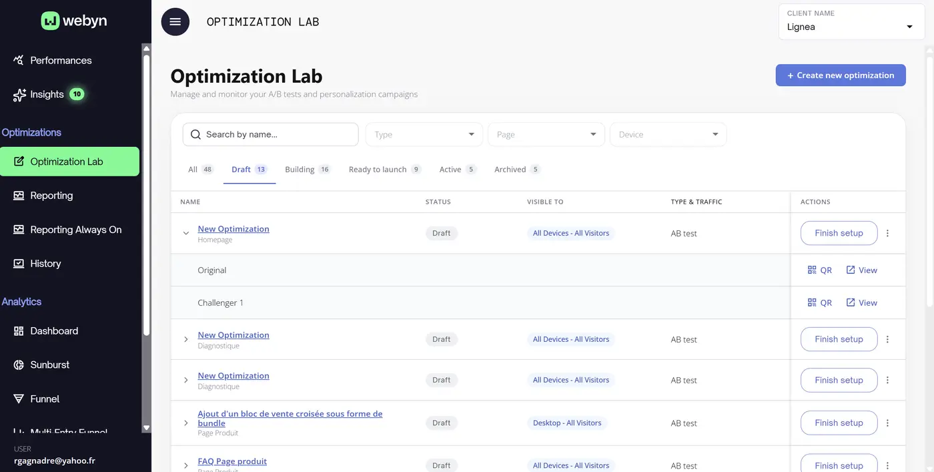Image resolution: width=934 pixels, height=472 pixels.
Task: Click the sidebar scrollbar down arrow
Action: pyautogui.click(x=147, y=427)
